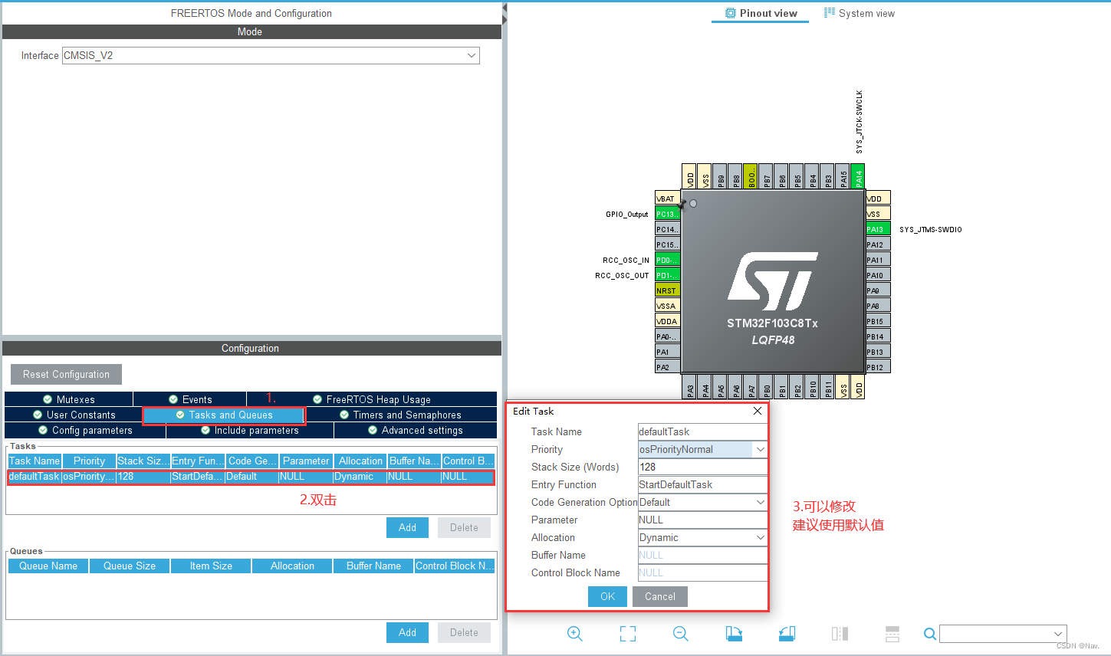Select the green PA13 pin on chip
The image size is (1111, 656).
[x=878, y=229]
